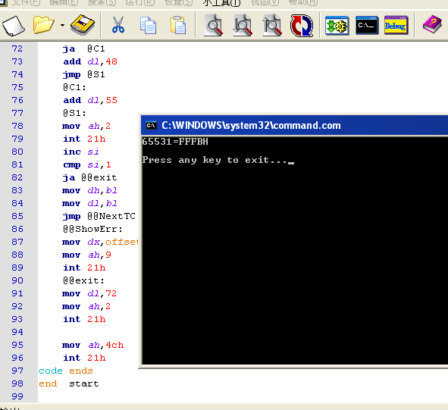This screenshot has height=410, width=448.
Task: Find next with the down-arrow magnifier
Action: click(243, 25)
